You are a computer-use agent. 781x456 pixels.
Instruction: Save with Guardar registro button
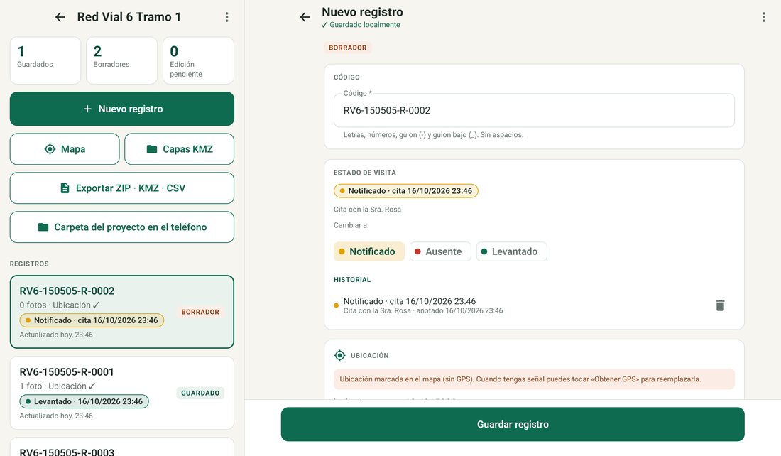[513, 424]
